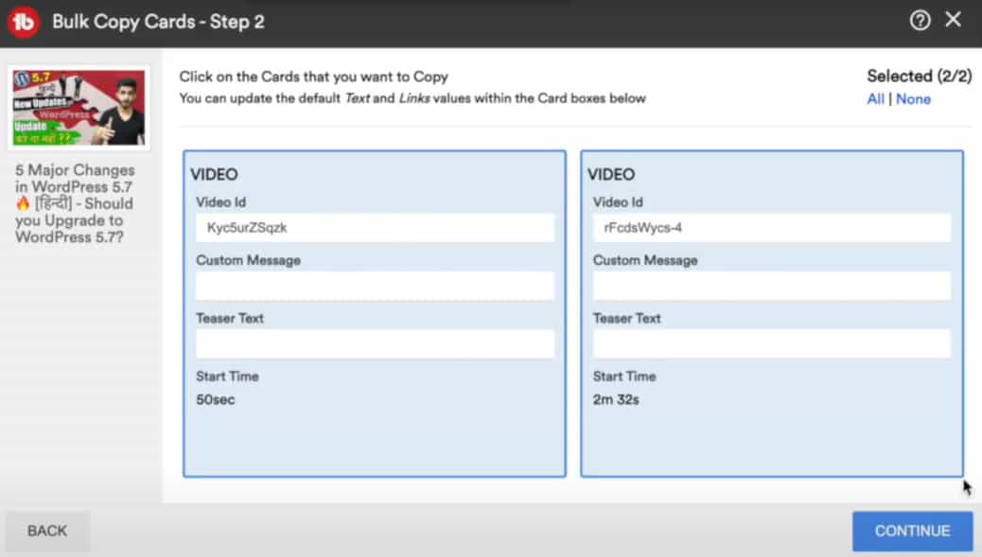This screenshot has width=982, height=557.
Task: Click Teaser Text field in first card
Action: point(375,343)
